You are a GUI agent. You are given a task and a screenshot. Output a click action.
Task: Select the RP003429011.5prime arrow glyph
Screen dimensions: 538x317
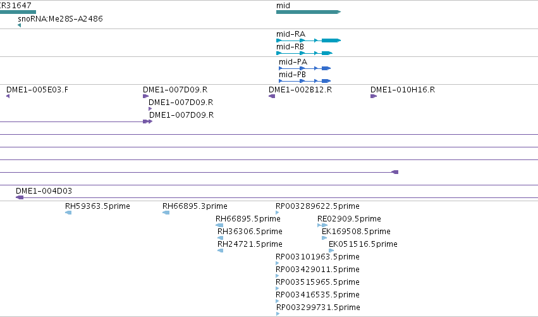pyautogui.click(x=278, y=276)
